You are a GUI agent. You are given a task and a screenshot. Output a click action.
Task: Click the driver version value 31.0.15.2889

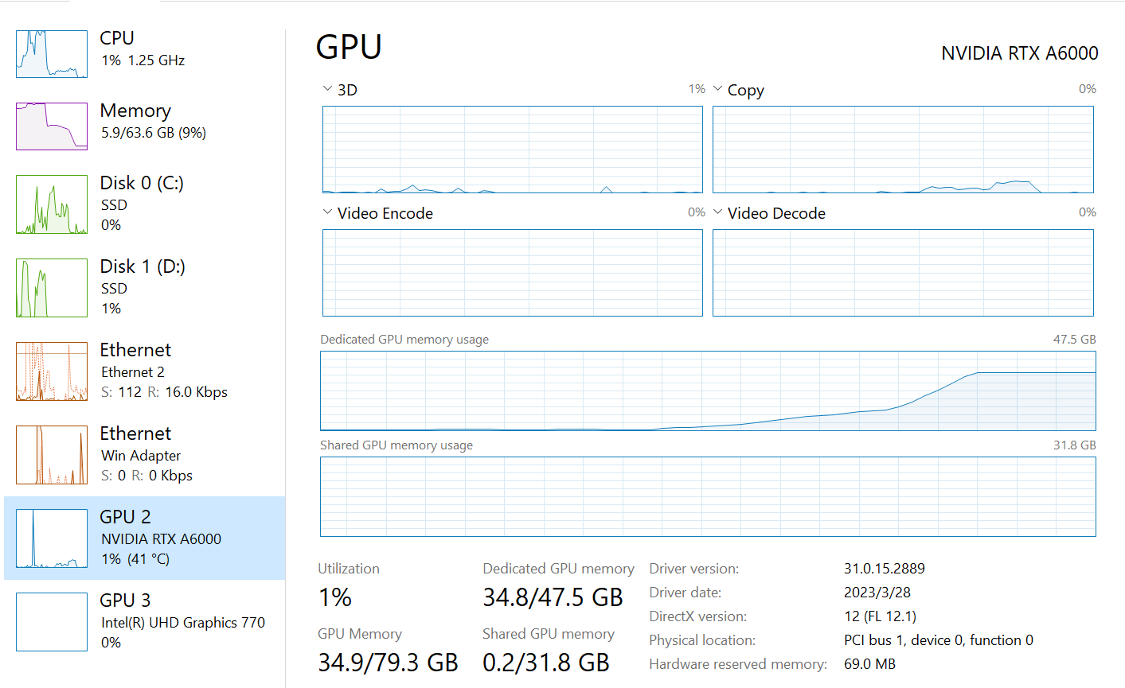(x=884, y=569)
